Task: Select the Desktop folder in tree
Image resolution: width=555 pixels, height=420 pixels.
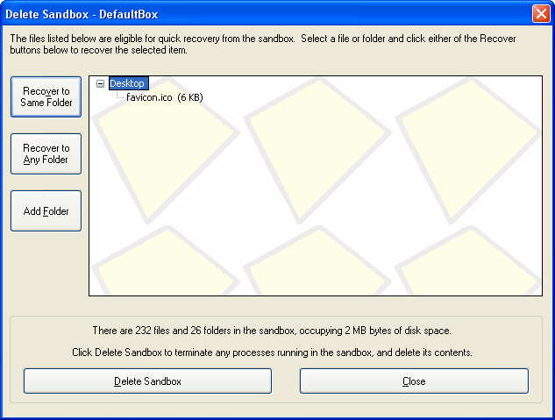Action: [127, 83]
